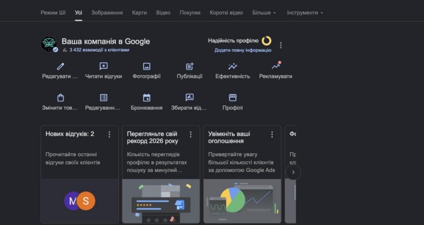Viewport: 424px width, 225px height.
Task: Click the Публікації add-post icon
Action: 190,66
